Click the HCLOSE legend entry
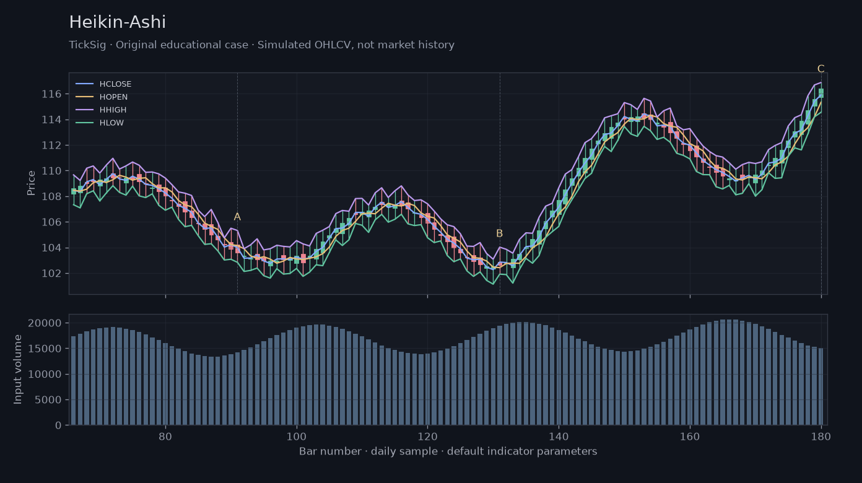 pyautogui.click(x=103, y=84)
